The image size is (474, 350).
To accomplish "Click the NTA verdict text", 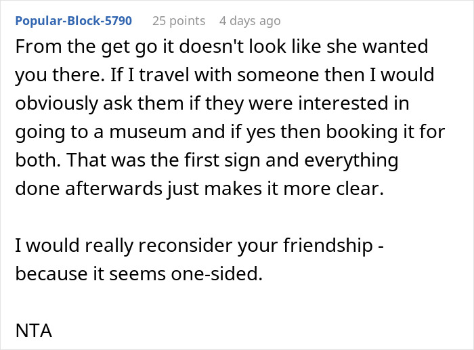I will tap(33, 332).
